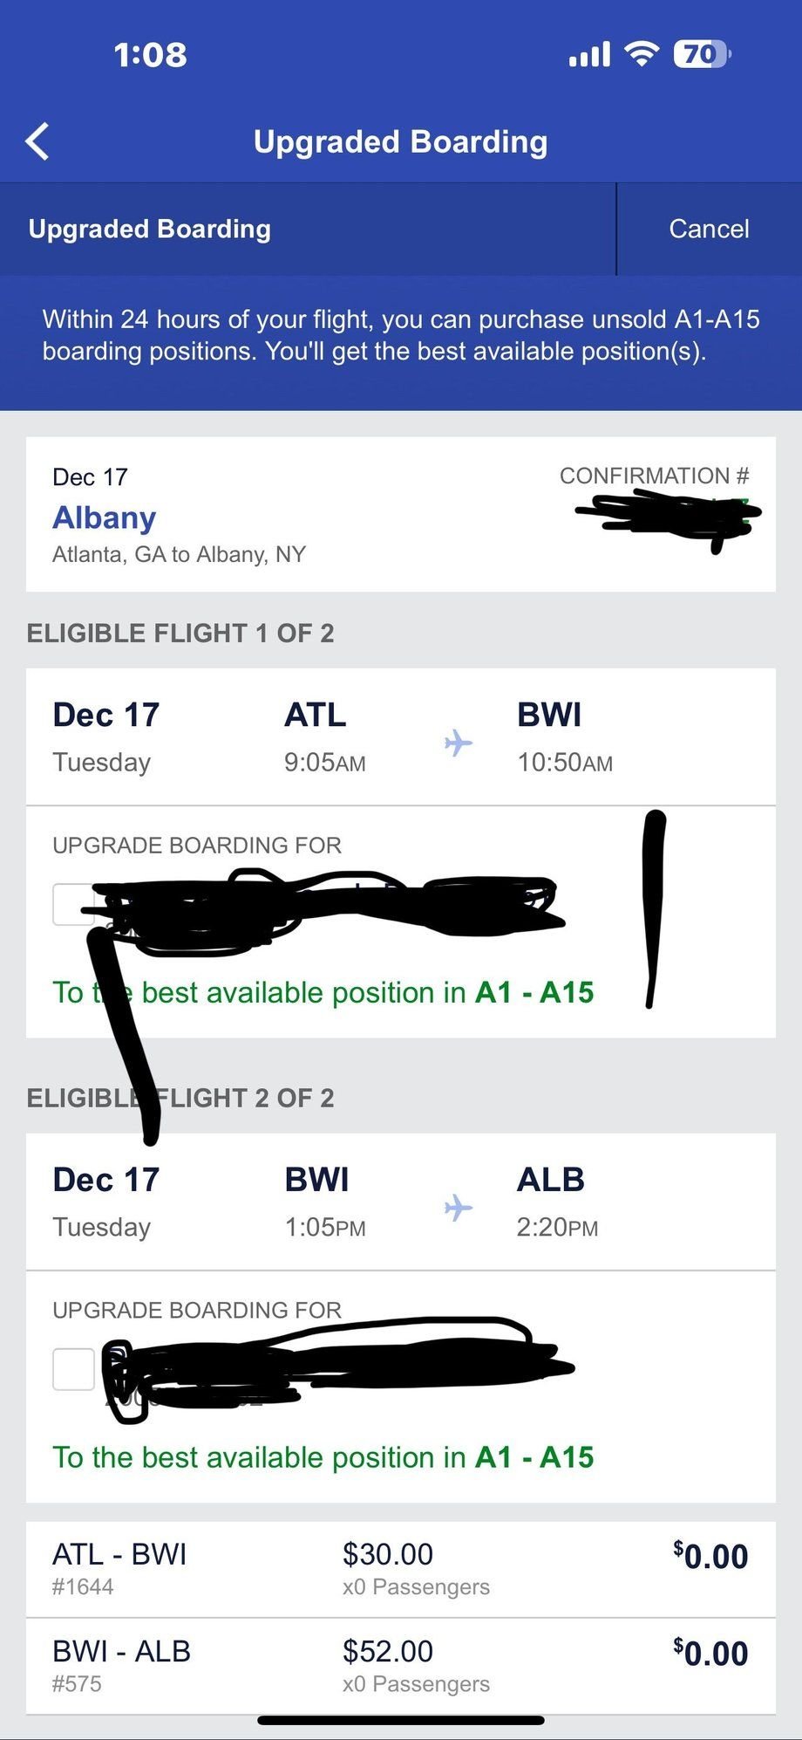Tap the Wi-Fi status icon
The image size is (802, 1740).
tap(642, 54)
